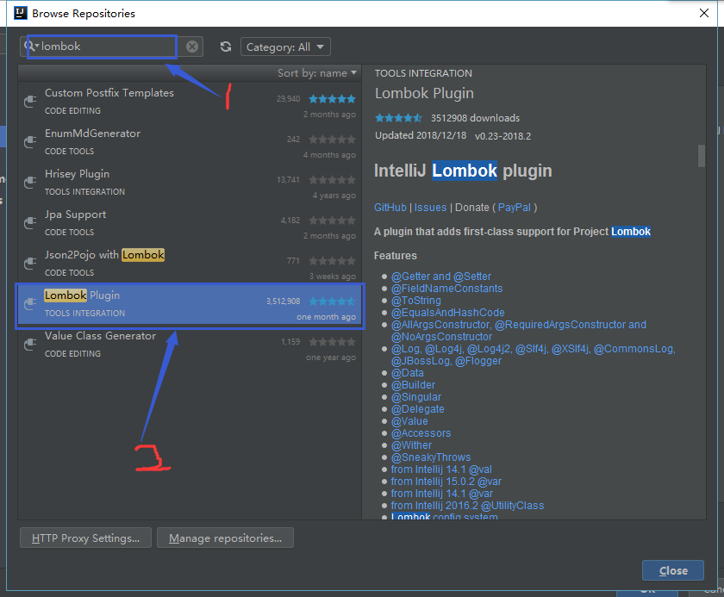724x597 pixels.
Task: Click the Custom Postfix Templates plugin icon
Action: click(x=28, y=98)
